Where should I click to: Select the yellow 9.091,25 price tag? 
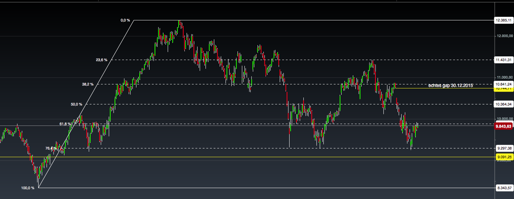(503, 157)
